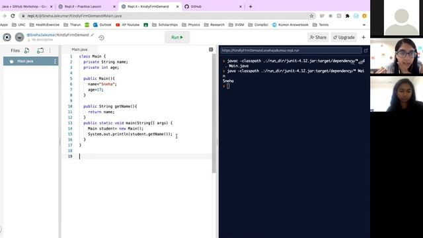Open the browser extensions puzzle icon
Image resolution: width=423 pixels, height=238 pixels.
click(x=348, y=16)
